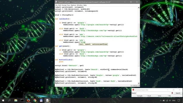Click the microphone icon beside Query field
This screenshot has height=103, width=183.
coord(172,93)
